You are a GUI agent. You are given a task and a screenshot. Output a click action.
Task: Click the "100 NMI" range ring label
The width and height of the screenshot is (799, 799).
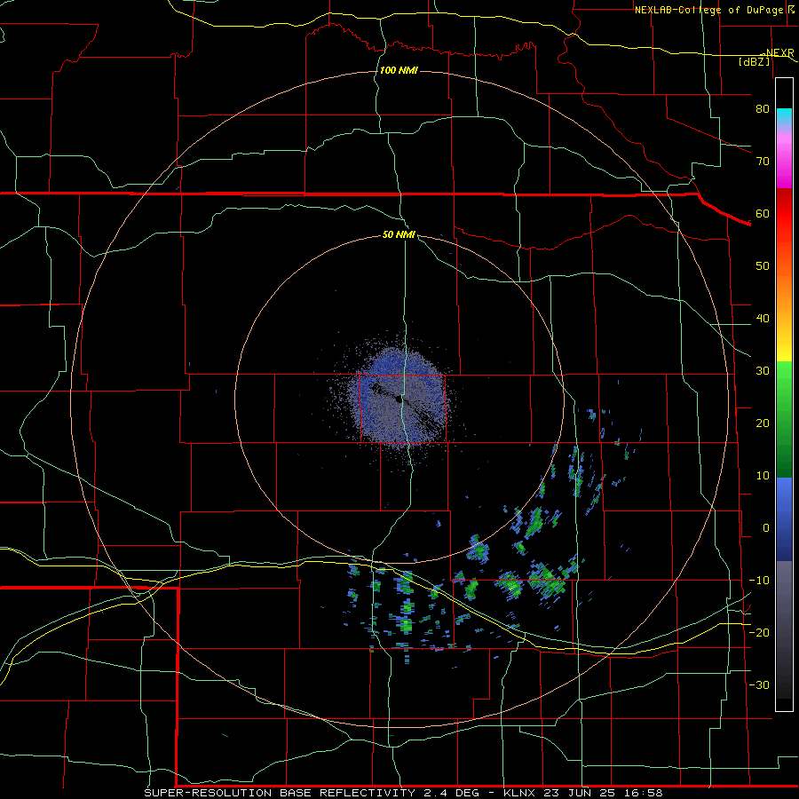pyautogui.click(x=399, y=70)
